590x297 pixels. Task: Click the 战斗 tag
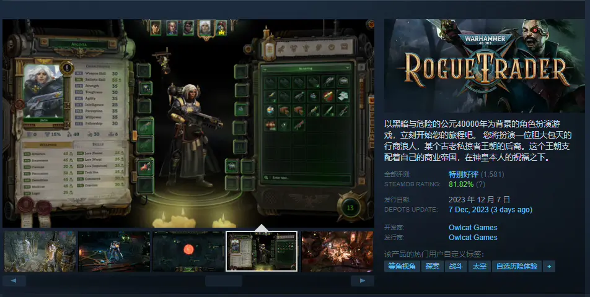(456, 266)
